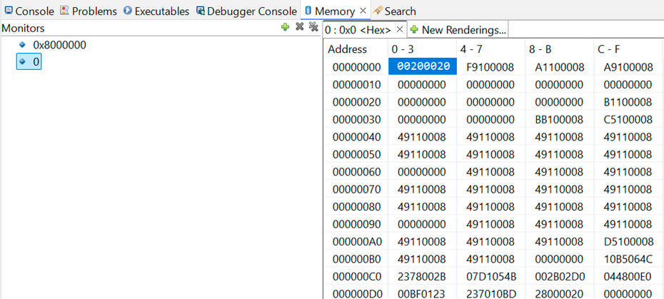
Task: Switch to the Search tab
Action: click(395, 11)
